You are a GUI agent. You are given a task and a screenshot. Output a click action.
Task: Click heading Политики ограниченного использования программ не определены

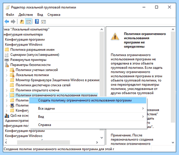[x=145, y=40]
